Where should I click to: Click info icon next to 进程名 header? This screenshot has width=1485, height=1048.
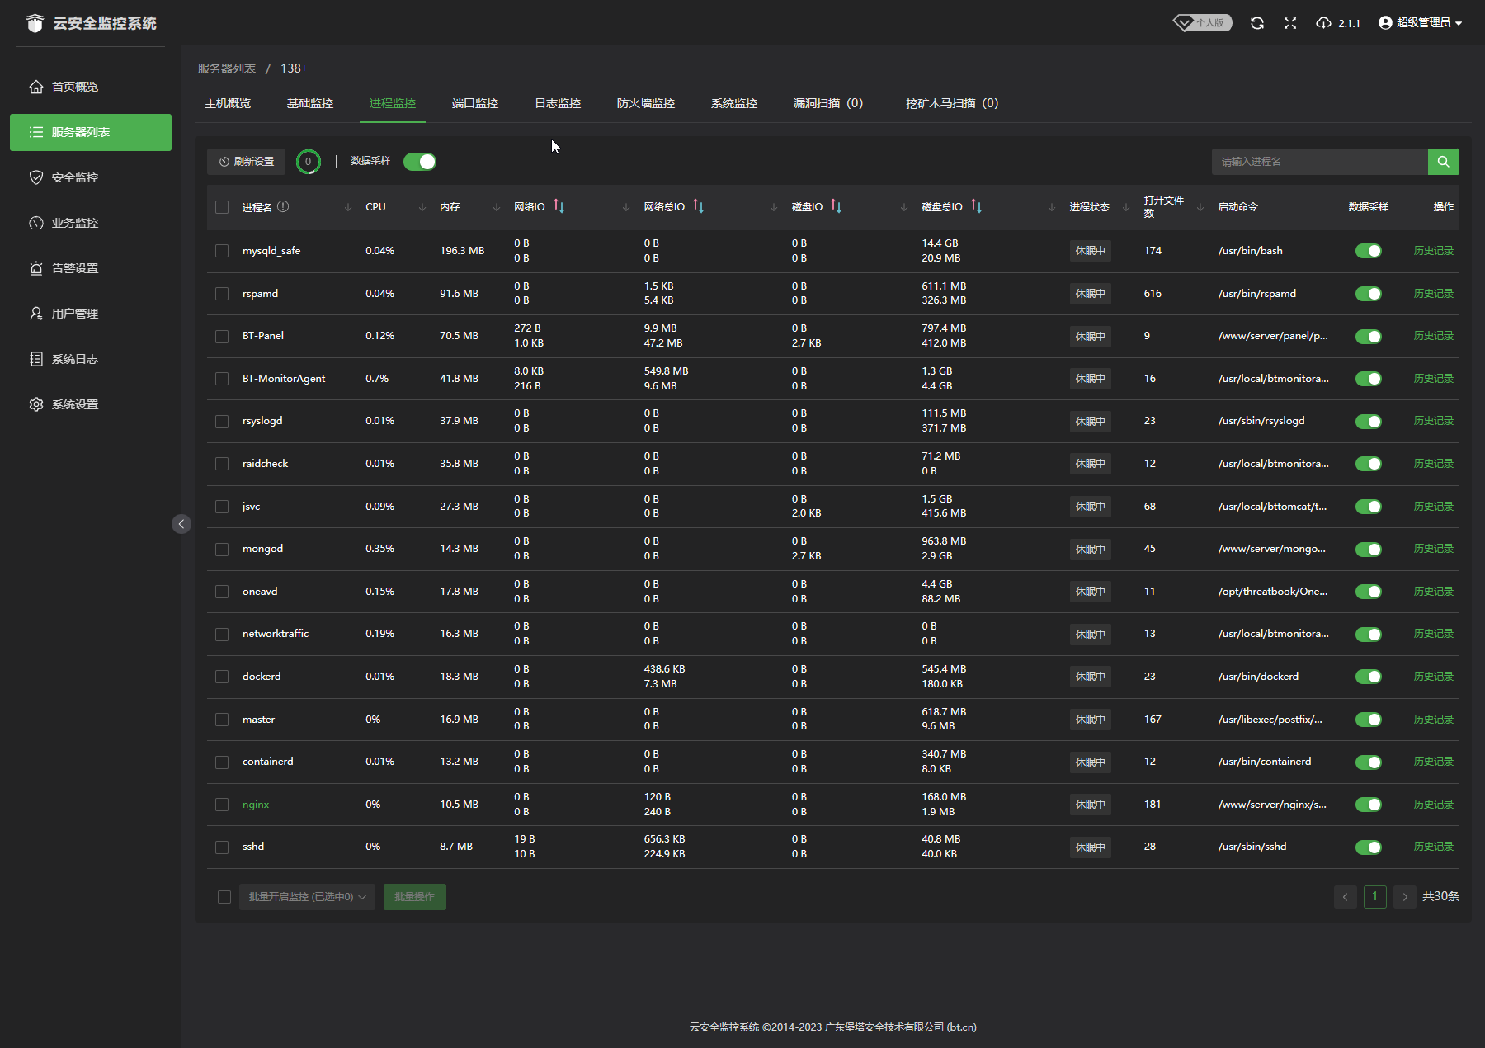click(283, 206)
